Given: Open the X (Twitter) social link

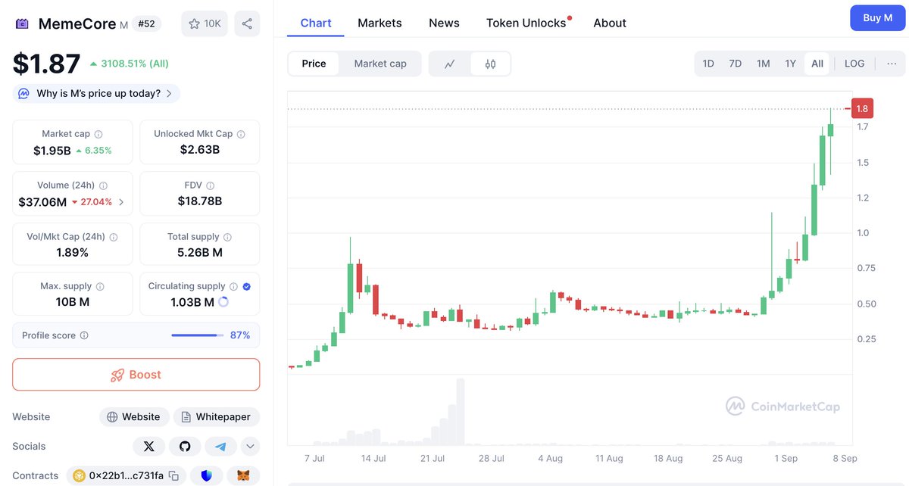Looking at the screenshot, I should coord(149,447).
